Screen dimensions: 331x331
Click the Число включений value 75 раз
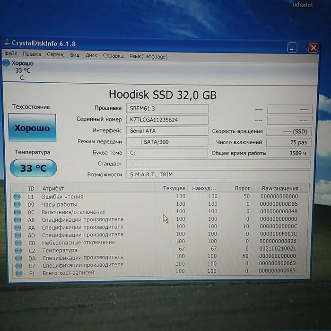tap(288, 142)
